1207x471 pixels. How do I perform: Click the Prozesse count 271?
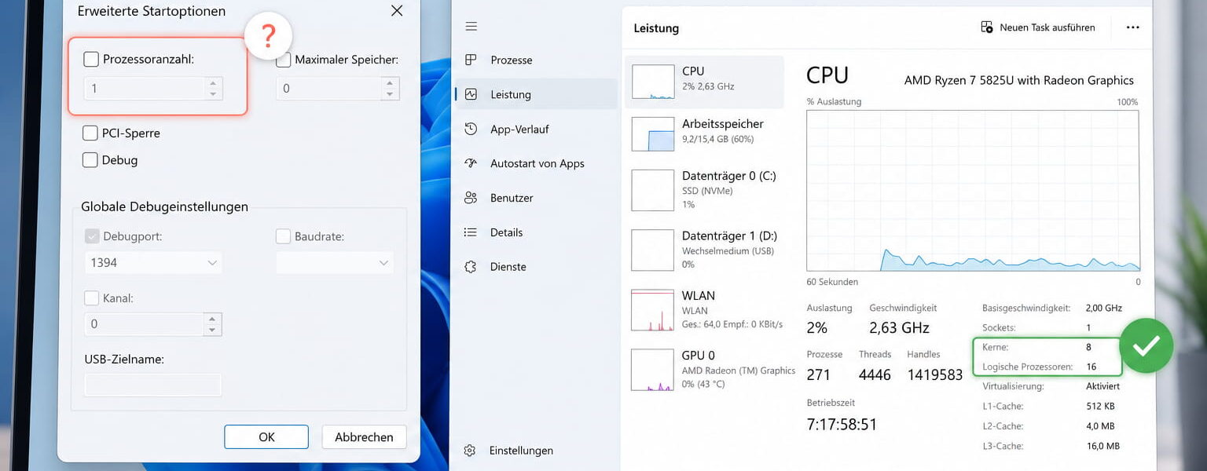point(819,375)
